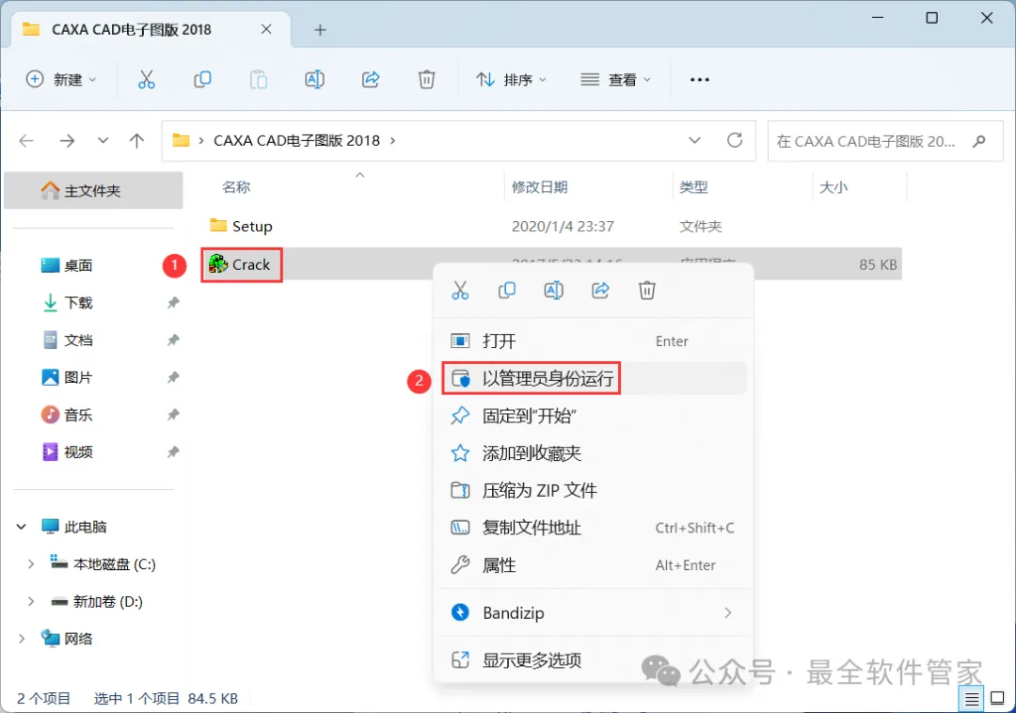Screen dimensions: 1016x713
Task: Click the copy icon in the top toolbar
Action: [x=202, y=80]
